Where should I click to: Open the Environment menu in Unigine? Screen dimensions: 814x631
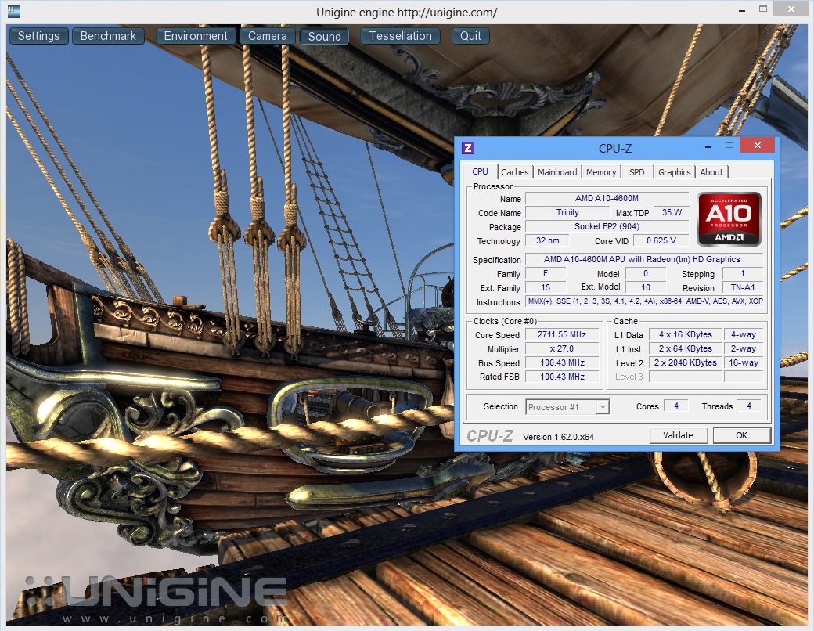click(196, 36)
